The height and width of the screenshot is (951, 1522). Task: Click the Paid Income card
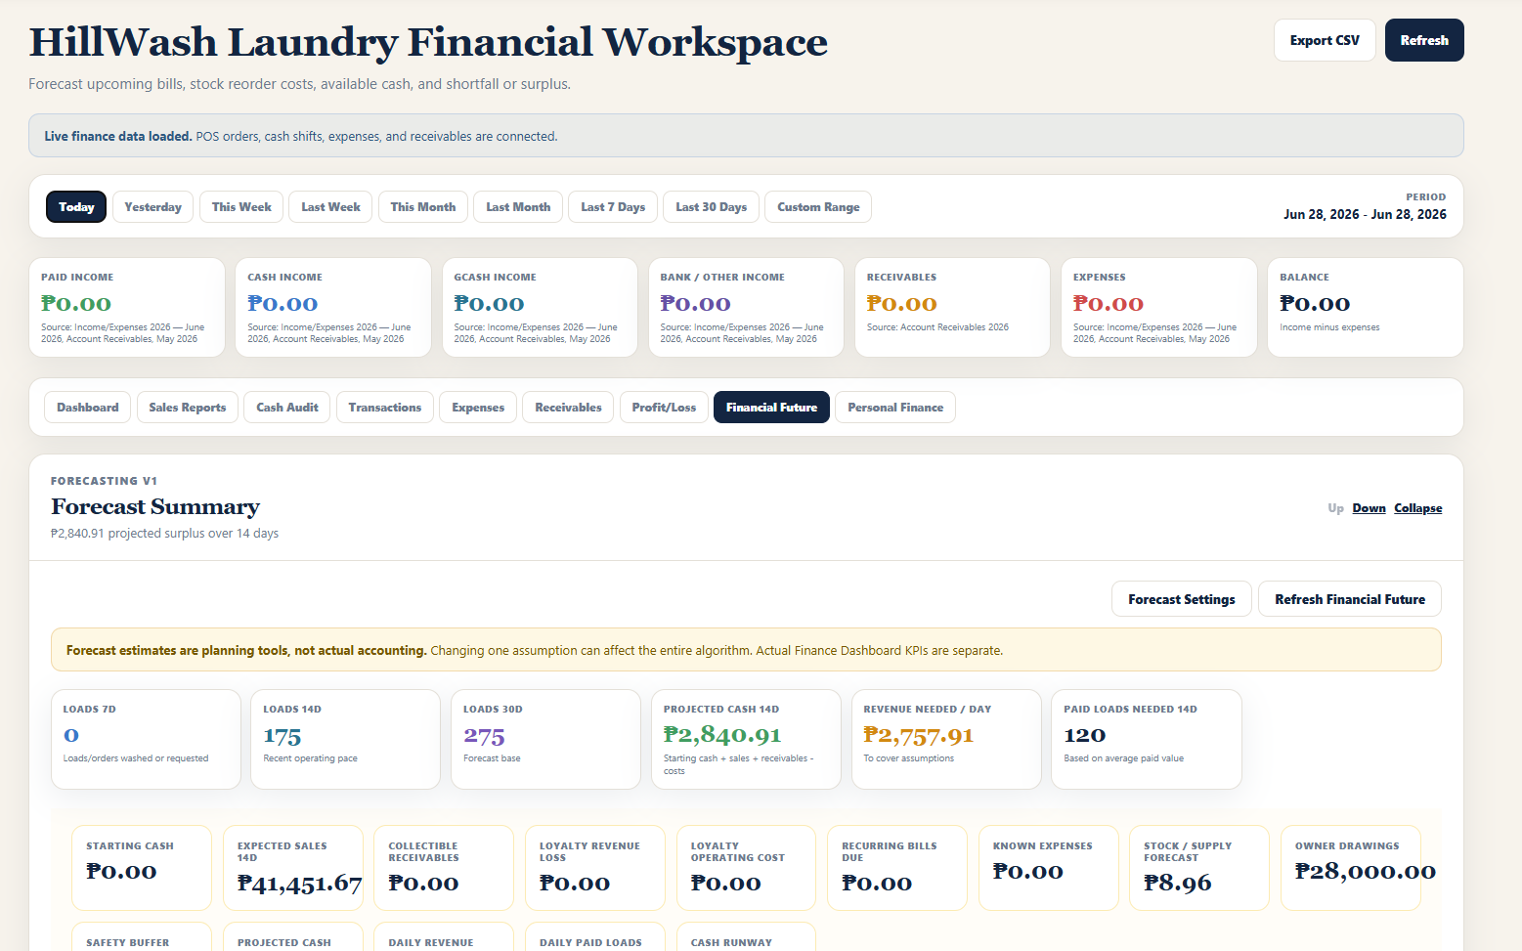point(127,308)
